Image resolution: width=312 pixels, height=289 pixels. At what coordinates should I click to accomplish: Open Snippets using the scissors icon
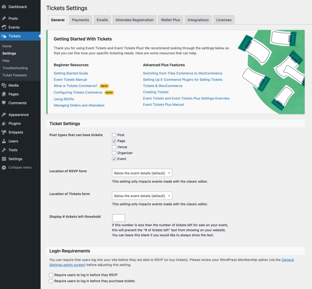coord(4,132)
